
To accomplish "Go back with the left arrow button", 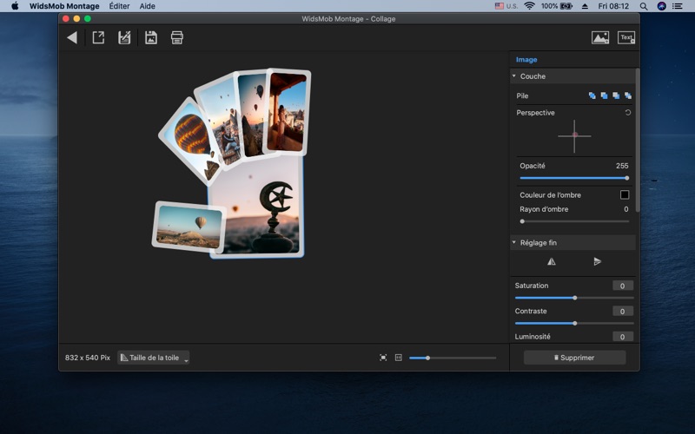I will 72,37.
